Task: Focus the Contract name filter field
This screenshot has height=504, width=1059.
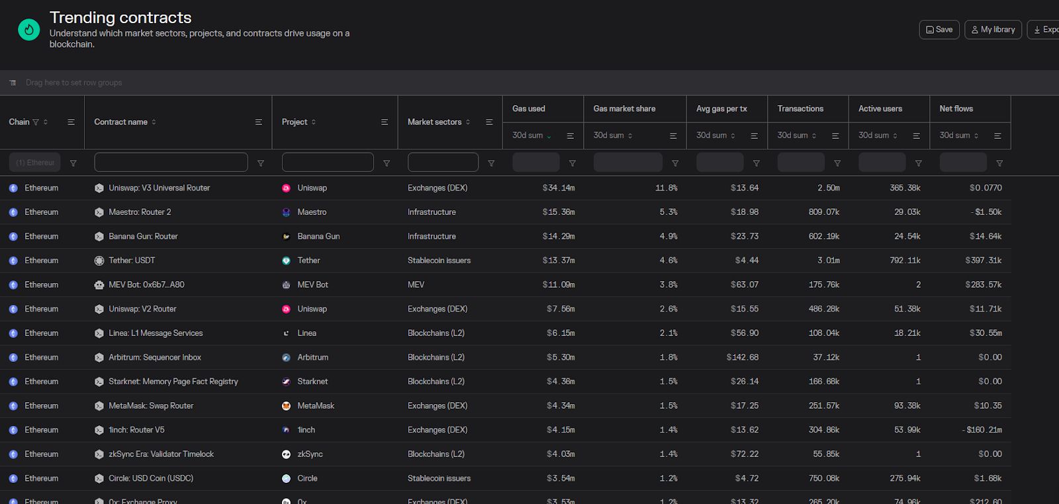Action: (171, 163)
